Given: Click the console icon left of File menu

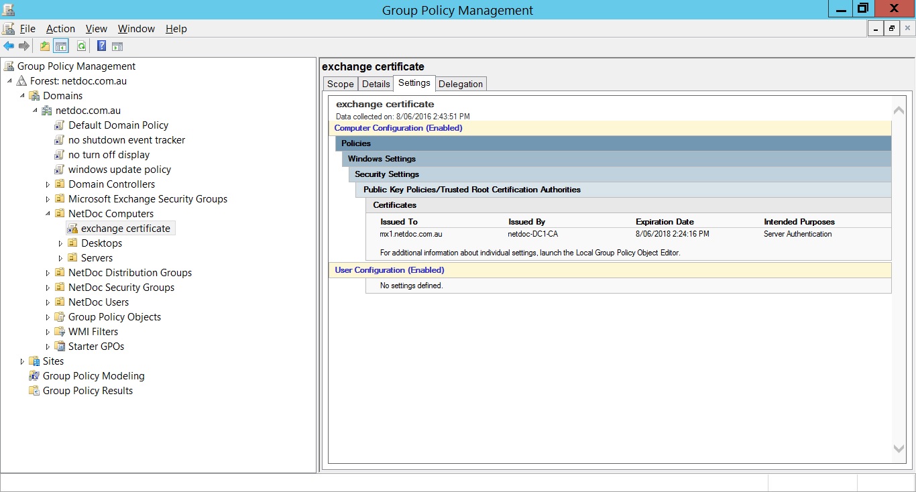Looking at the screenshot, I should (8, 29).
